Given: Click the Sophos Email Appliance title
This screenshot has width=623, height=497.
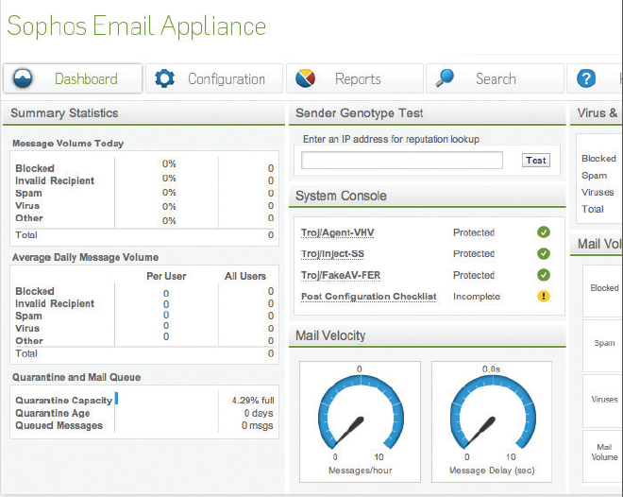Looking at the screenshot, I should 136,26.
